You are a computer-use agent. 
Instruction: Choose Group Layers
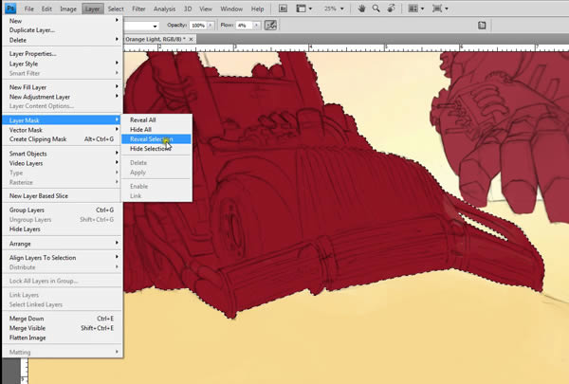pyautogui.click(x=63, y=210)
